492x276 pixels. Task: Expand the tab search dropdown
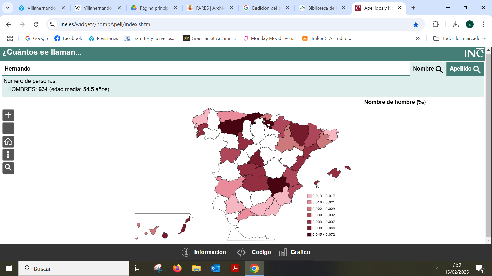coord(8,8)
